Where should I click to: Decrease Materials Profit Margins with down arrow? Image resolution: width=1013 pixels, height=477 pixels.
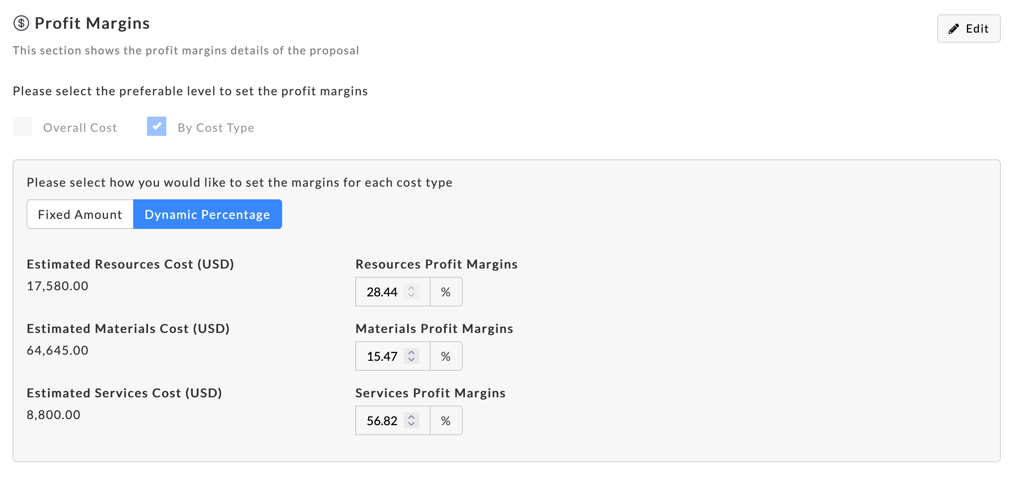tap(411, 360)
